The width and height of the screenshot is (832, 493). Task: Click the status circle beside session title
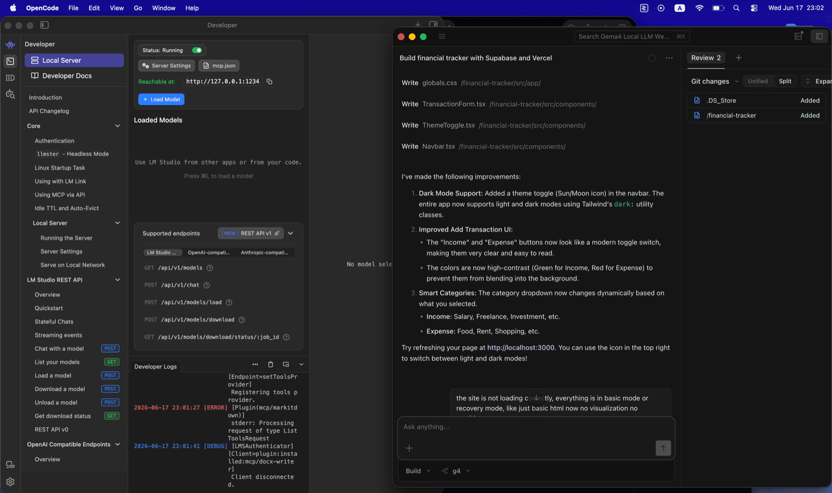652,58
